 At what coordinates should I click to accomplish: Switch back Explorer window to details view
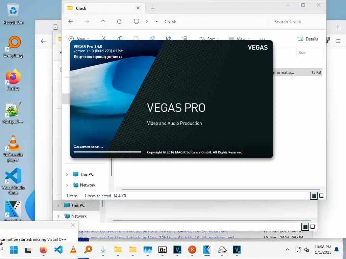point(305,226)
